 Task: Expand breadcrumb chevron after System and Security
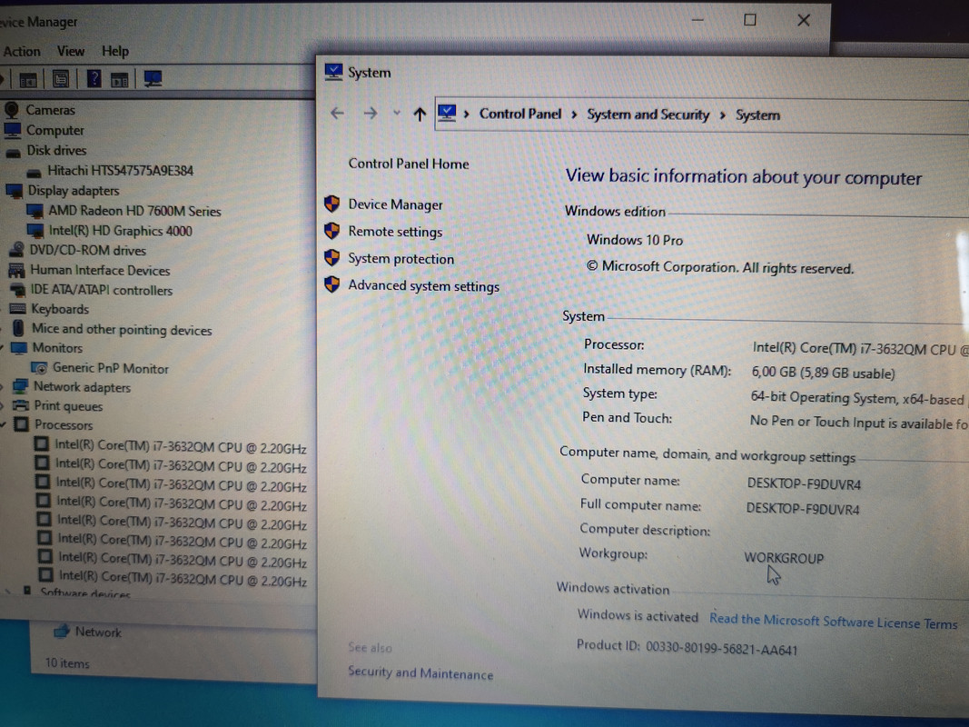pyautogui.click(x=722, y=115)
